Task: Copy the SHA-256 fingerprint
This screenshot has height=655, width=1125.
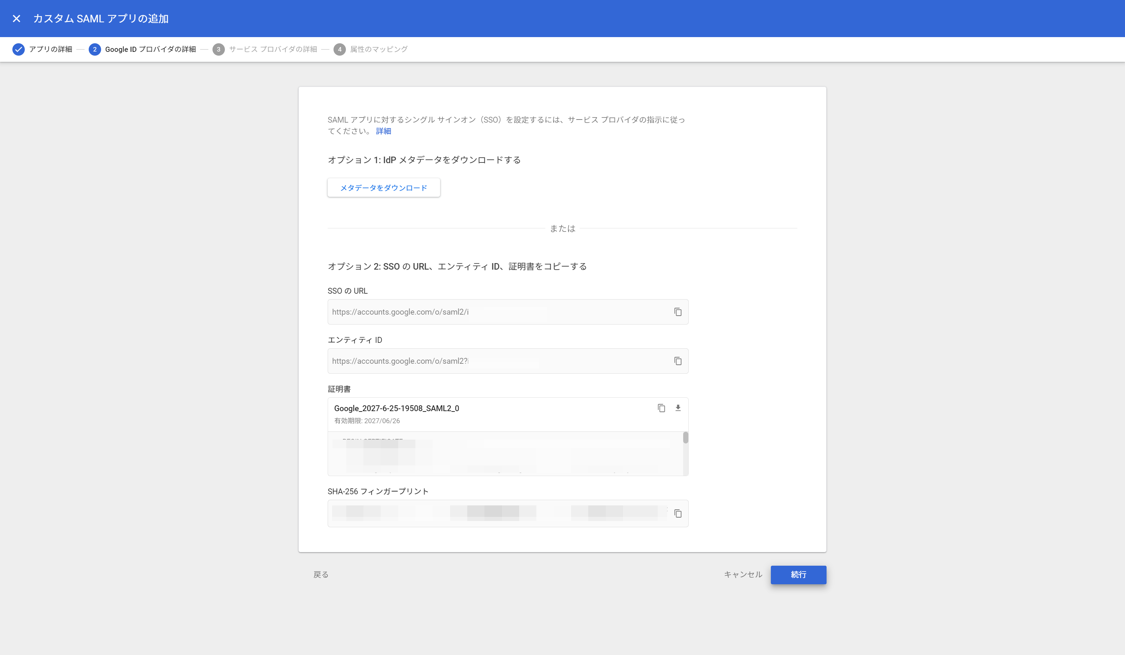Action: [678, 513]
